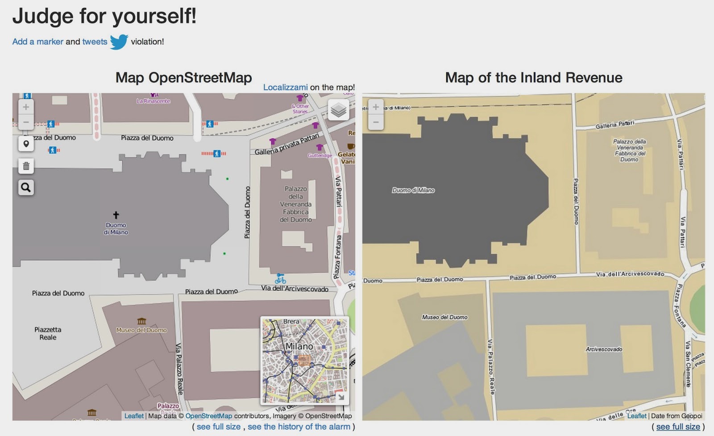This screenshot has width=714, height=436.
Task: Click the Milano overview minimap
Action: click(x=305, y=360)
